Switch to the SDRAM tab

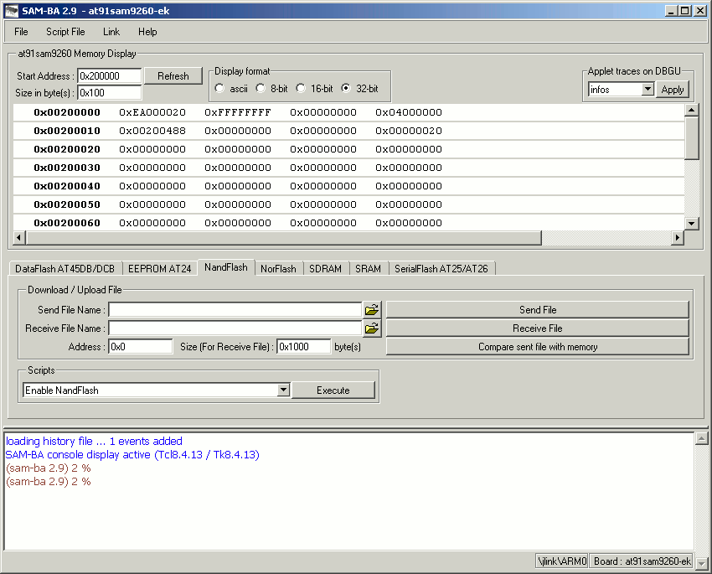tap(326, 269)
